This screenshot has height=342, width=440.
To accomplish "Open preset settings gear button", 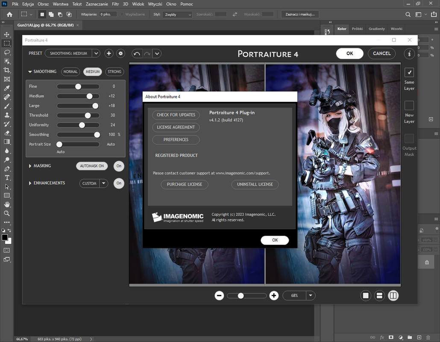I will (120, 53).
